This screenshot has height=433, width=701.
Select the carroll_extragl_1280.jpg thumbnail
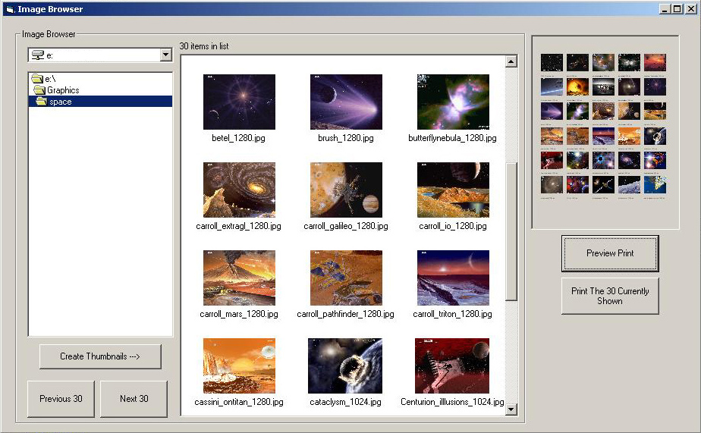tap(239, 190)
